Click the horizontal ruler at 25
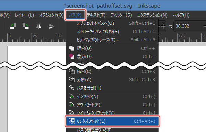The width and height of the screenshot is (206, 132). 35,36
